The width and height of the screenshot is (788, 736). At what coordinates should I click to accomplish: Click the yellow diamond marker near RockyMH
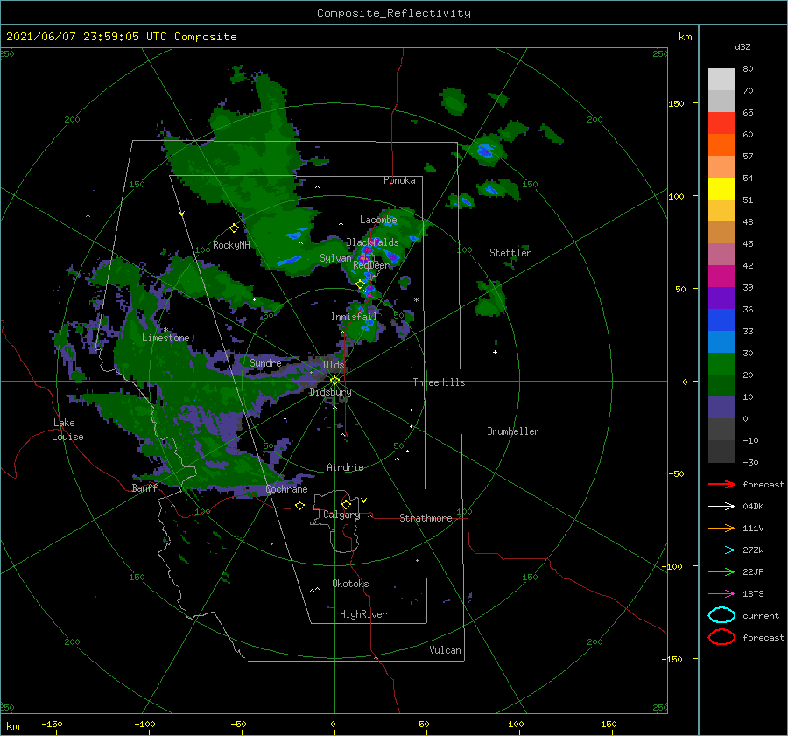[x=234, y=228]
